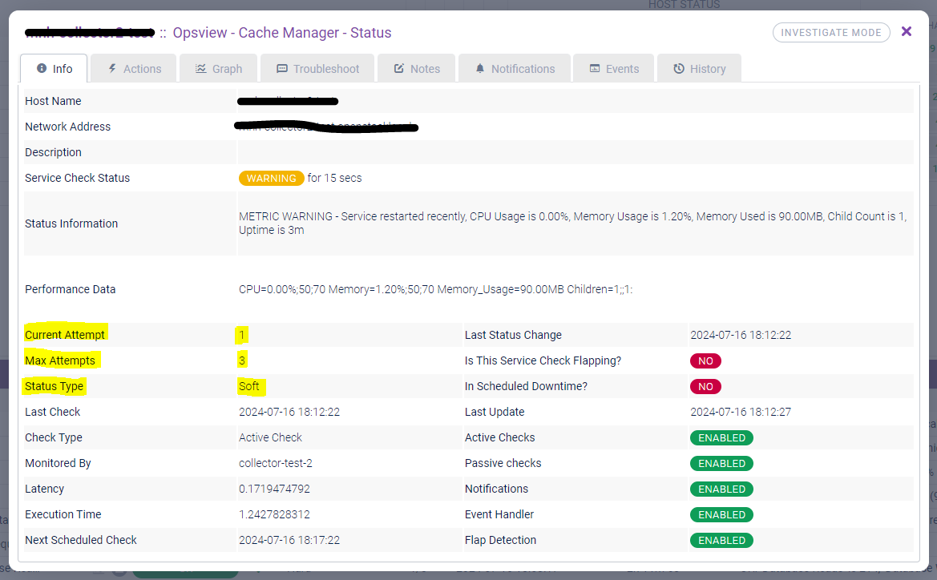
Task: Click the Notifications bell icon
Action: 480,69
